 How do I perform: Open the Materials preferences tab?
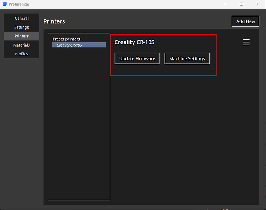tap(21, 45)
